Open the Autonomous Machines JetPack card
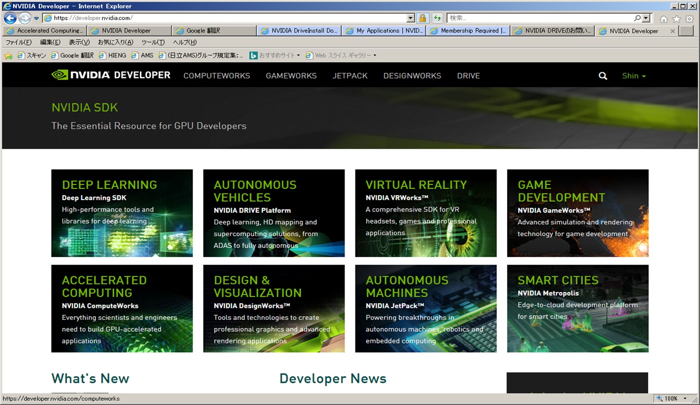Viewport: 700px width, 405px height. 426,309
